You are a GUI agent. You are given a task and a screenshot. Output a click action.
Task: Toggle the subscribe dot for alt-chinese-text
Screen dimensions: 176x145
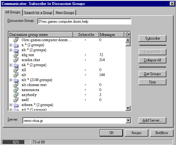pyautogui.click(x=85, y=85)
